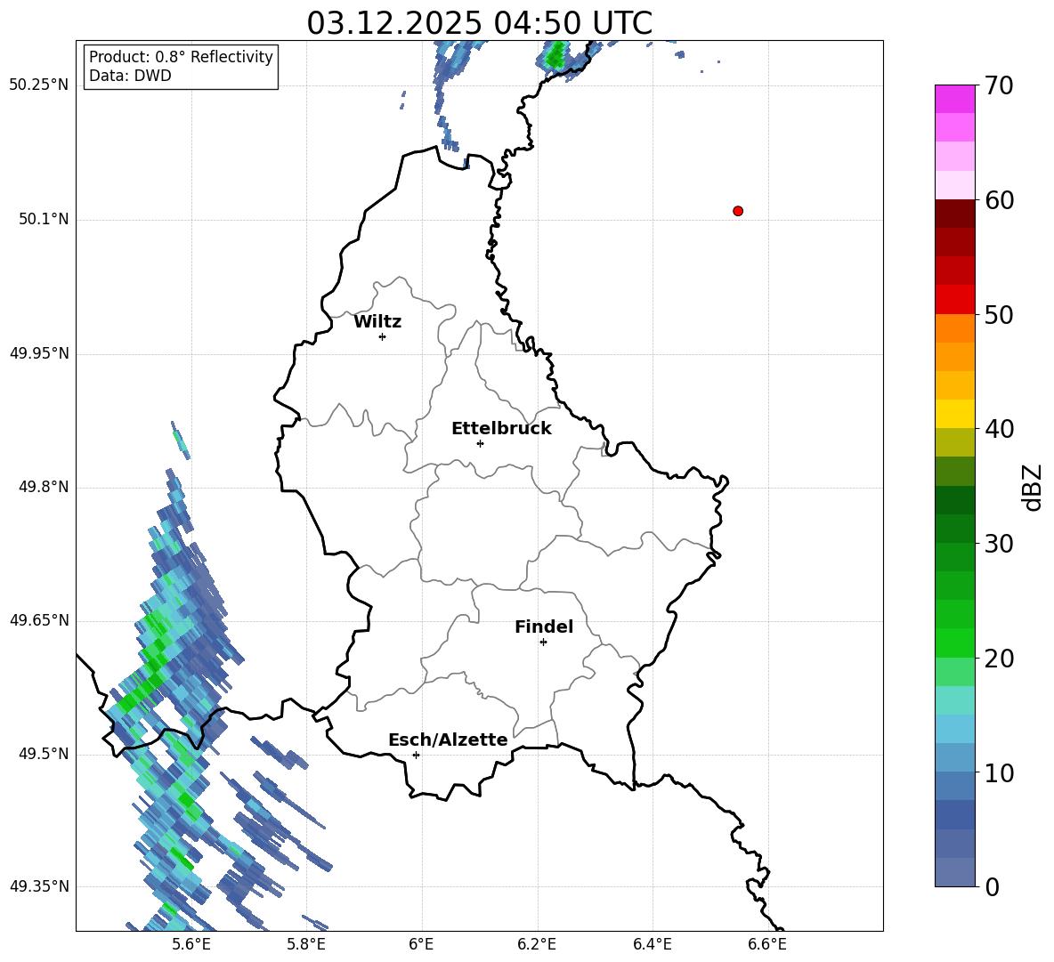Click the colorbar tick label 60
The width and height of the screenshot is (1054, 962).
click(999, 200)
